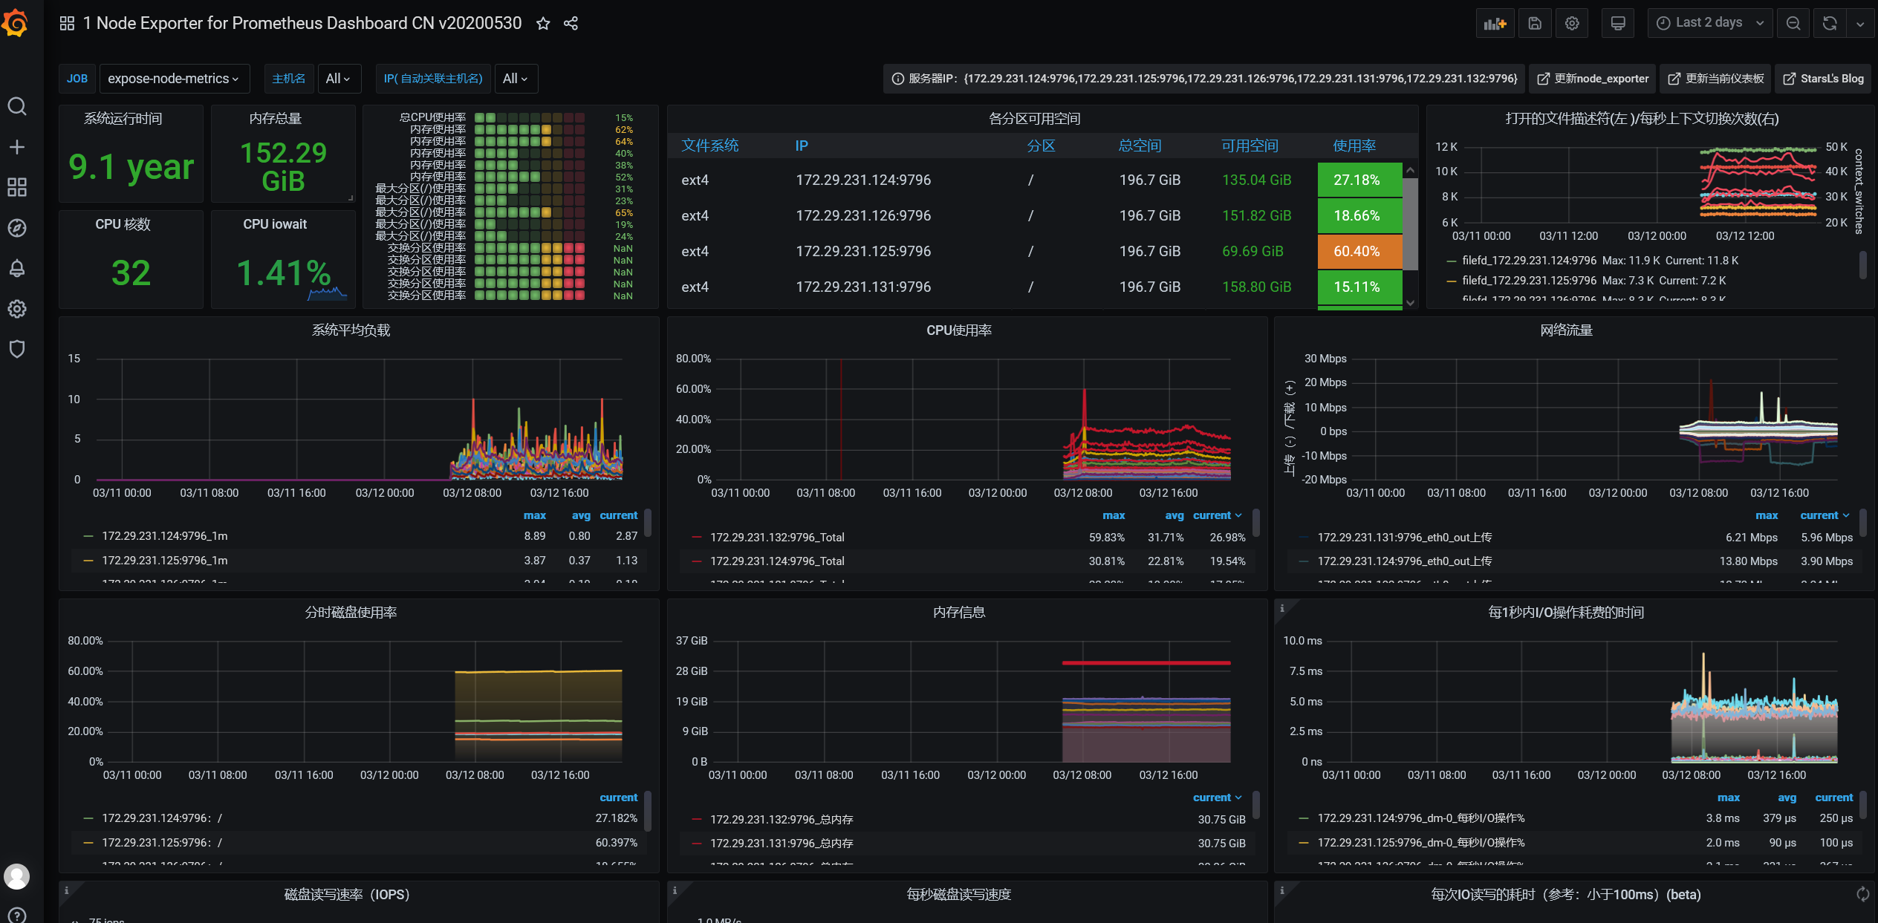Sort 内存信息 legend by current

1217,798
